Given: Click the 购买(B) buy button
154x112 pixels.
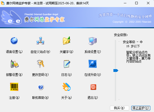Looking at the screenshot, I should (x=119, y=108).
